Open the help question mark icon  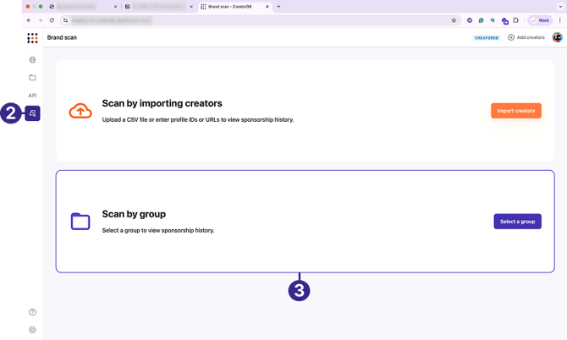tap(32, 312)
